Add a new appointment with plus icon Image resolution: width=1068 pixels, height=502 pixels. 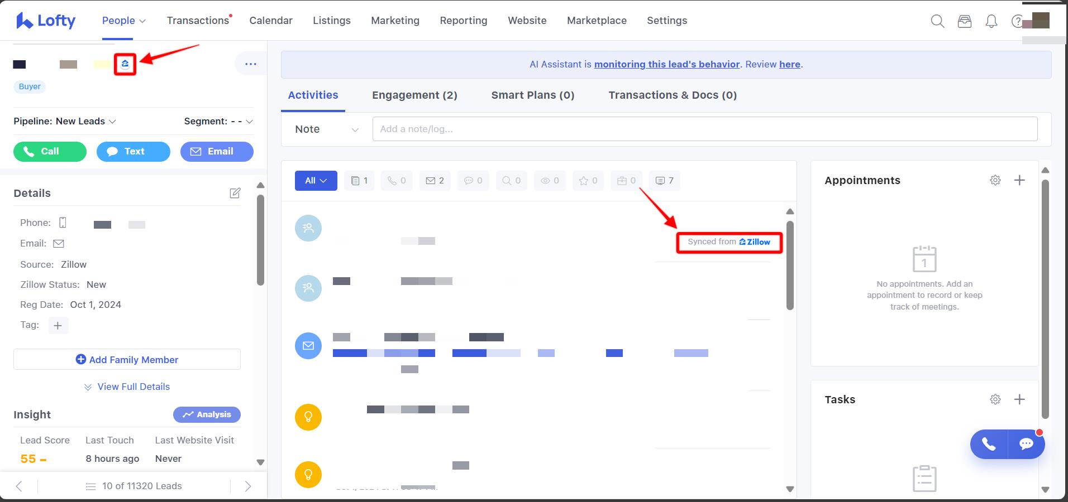(x=1019, y=180)
